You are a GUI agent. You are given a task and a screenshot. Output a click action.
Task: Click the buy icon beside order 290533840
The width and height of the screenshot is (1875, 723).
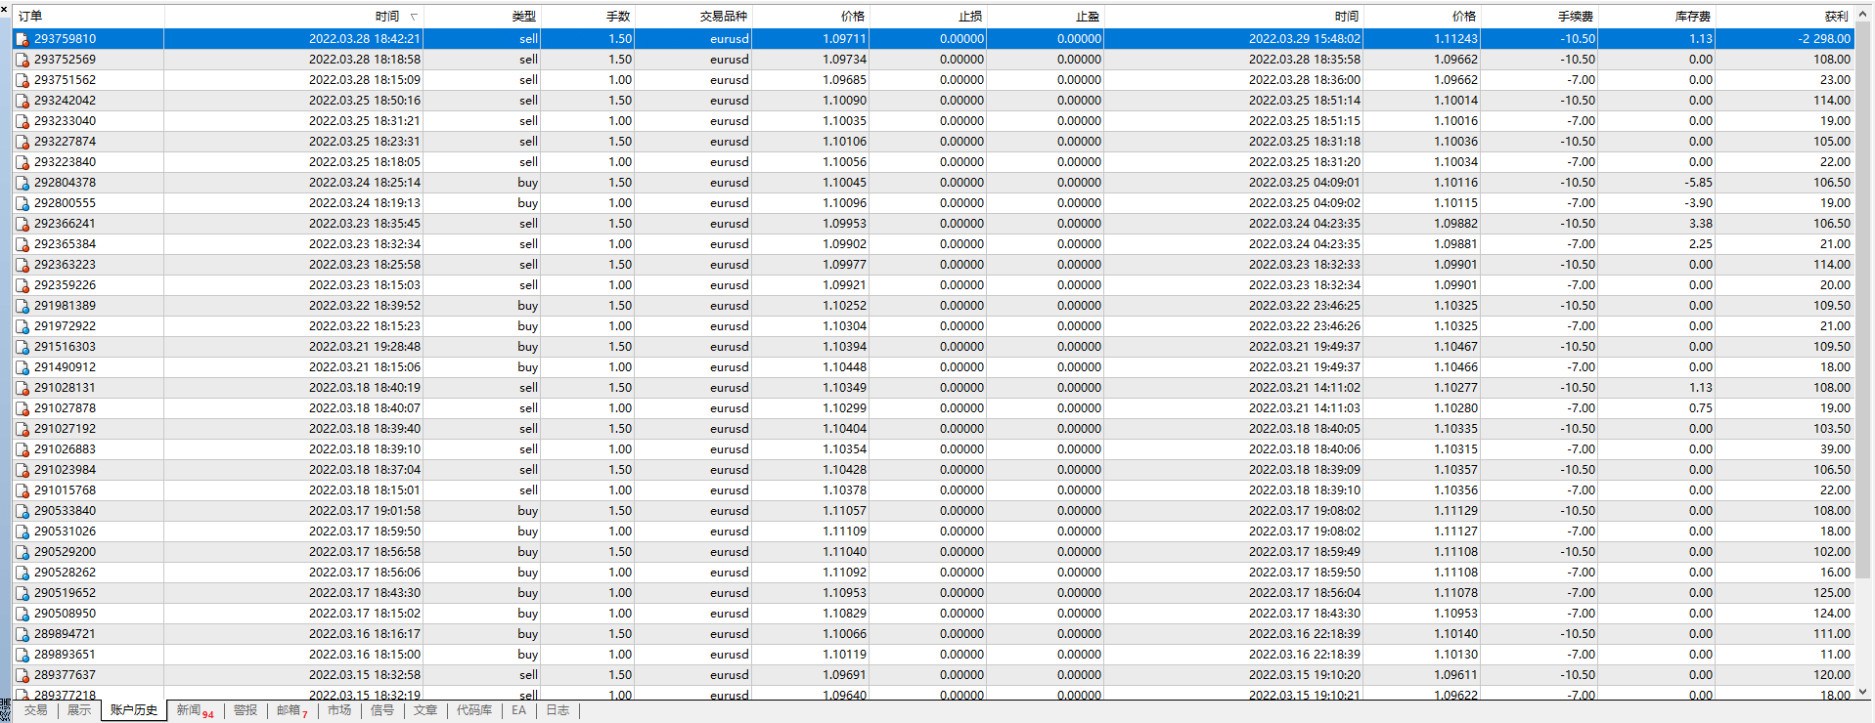coord(22,511)
